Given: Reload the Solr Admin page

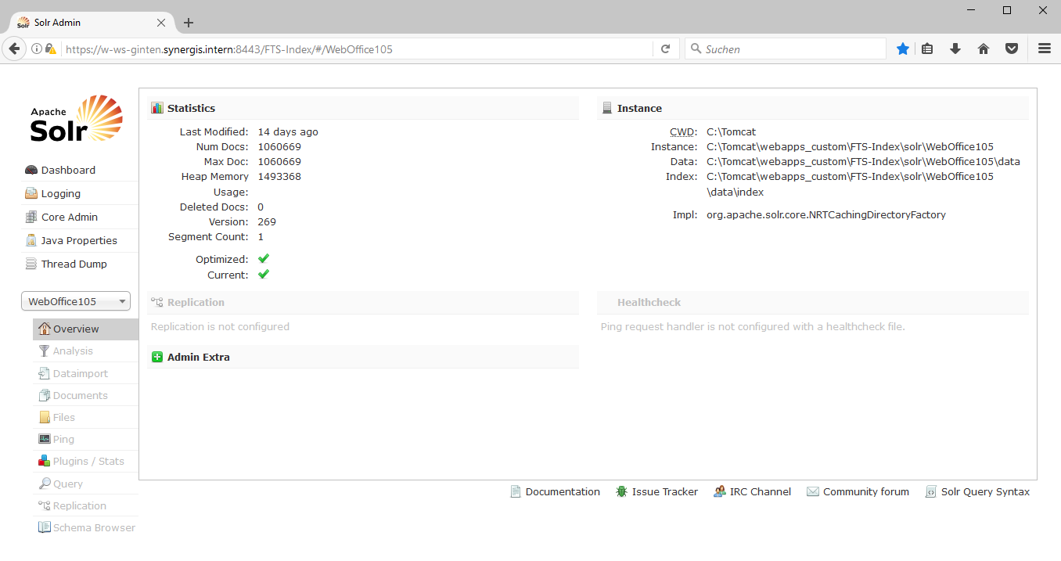Looking at the screenshot, I should (666, 49).
